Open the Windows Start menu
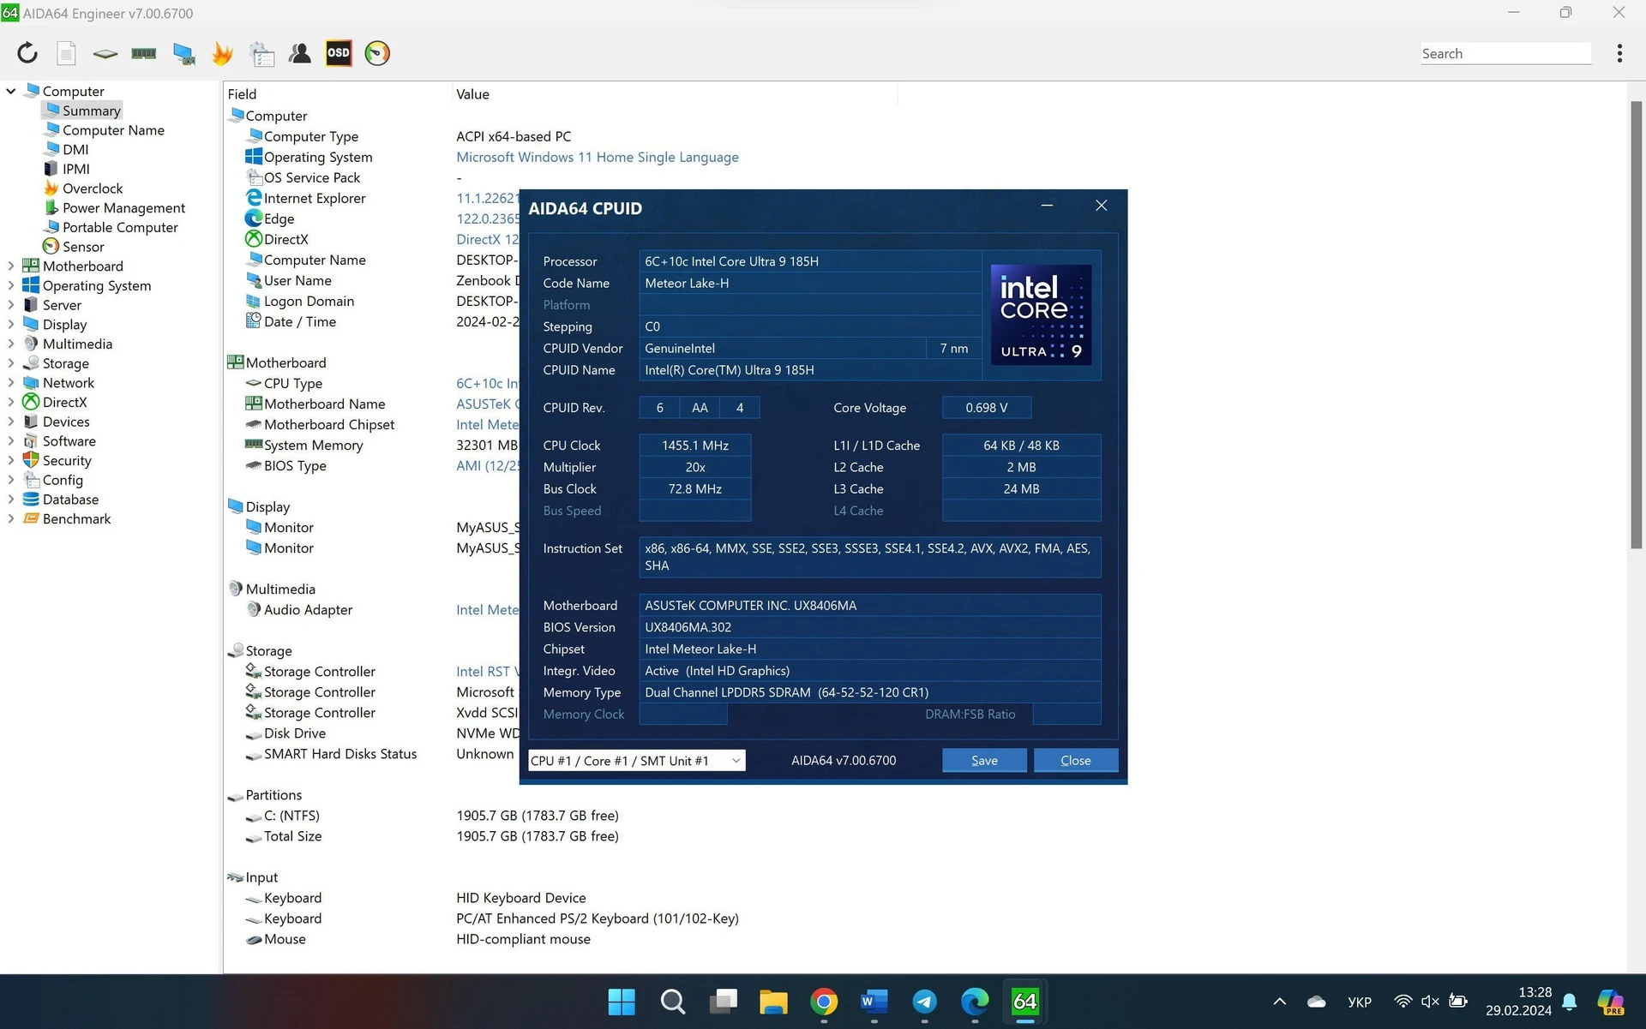1646x1029 pixels. [622, 1002]
